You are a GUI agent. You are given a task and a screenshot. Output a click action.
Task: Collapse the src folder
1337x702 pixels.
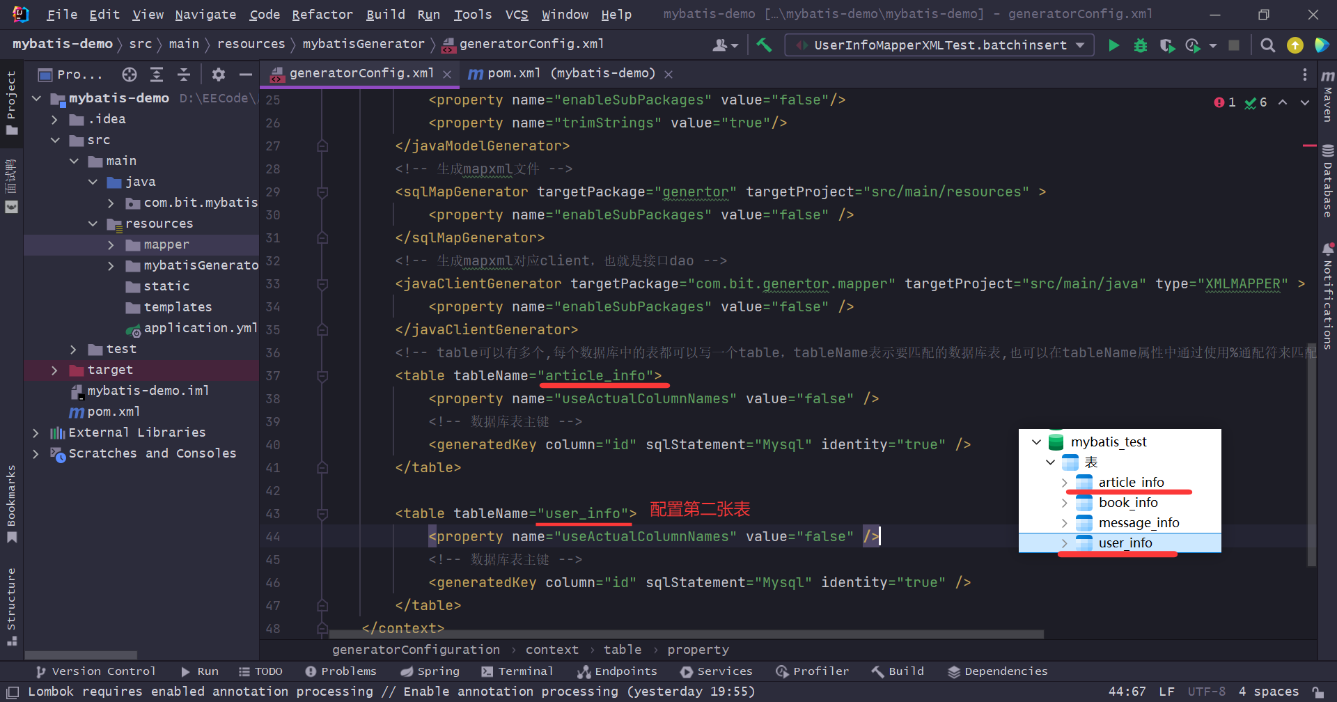click(x=55, y=141)
